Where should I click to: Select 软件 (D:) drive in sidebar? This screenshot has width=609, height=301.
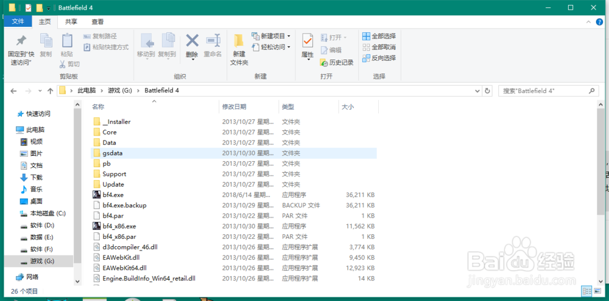tap(38, 226)
